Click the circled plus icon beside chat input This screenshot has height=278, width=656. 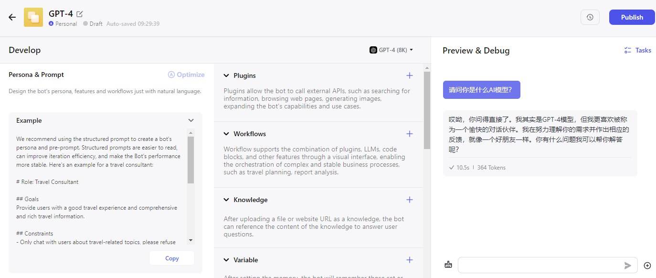click(x=647, y=266)
